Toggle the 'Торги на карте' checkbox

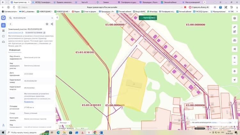(141, 18)
